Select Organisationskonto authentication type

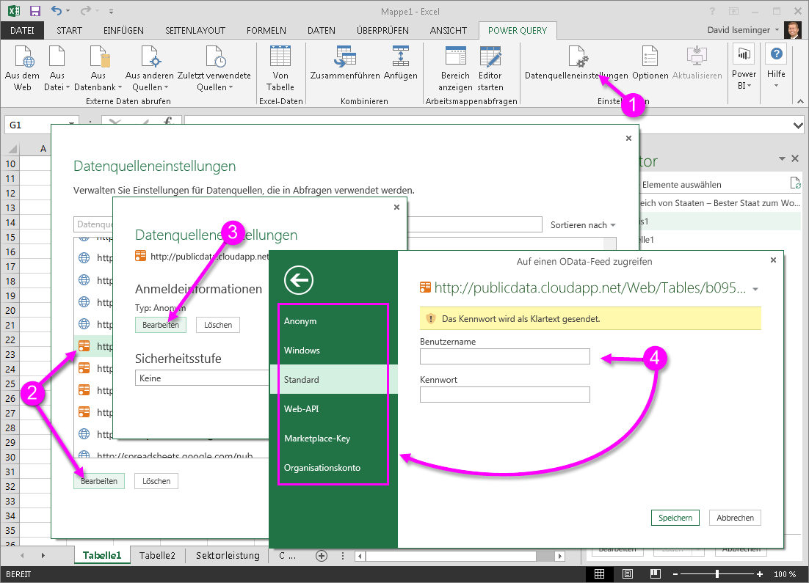(333, 468)
